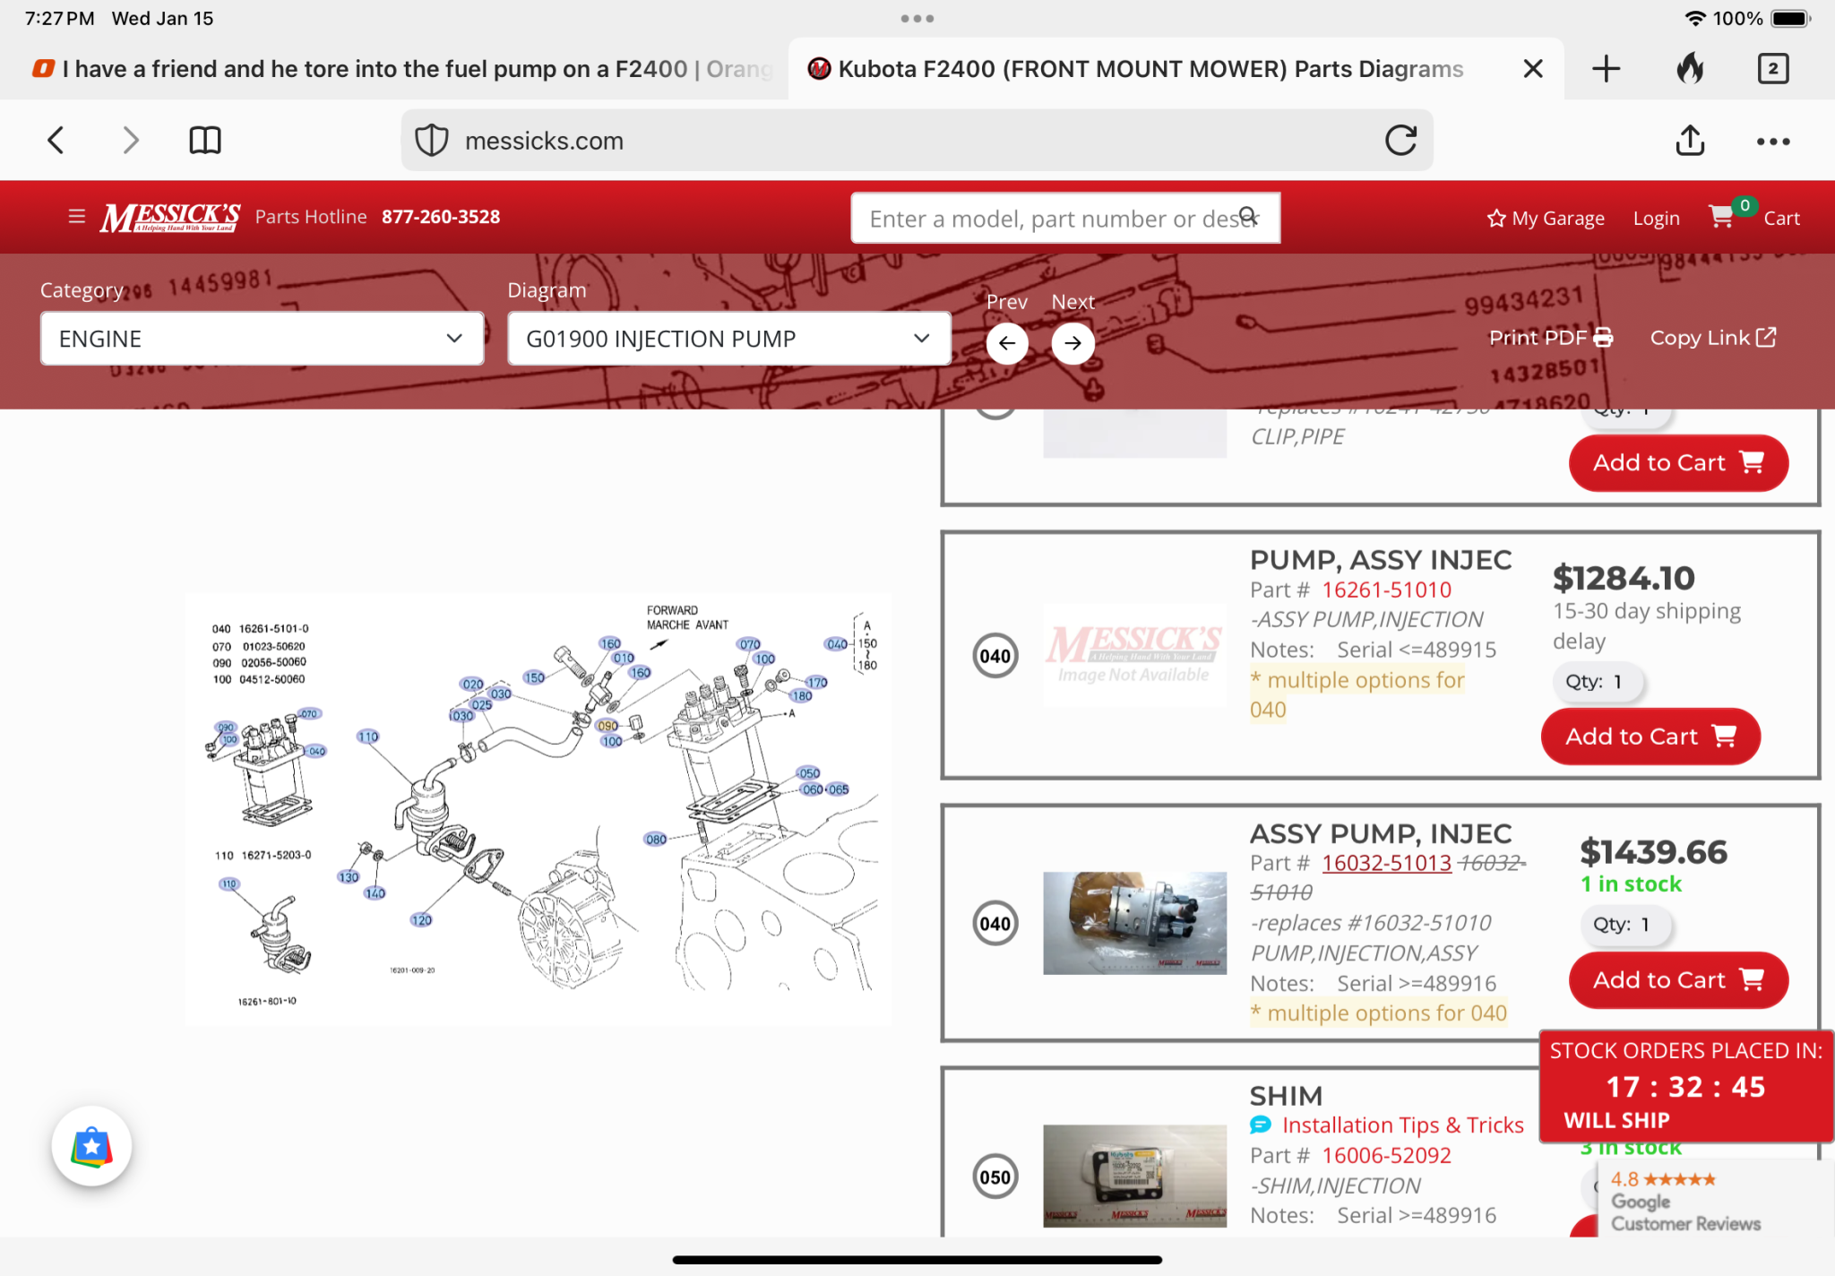Tap the battery indicator in status bar

[x=1791, y=18]
